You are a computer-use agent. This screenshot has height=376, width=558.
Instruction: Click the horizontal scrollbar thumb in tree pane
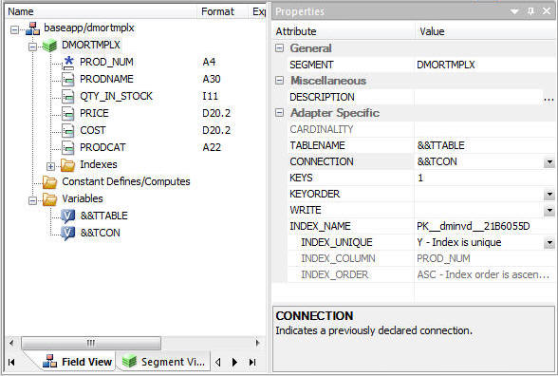tap(91, 344)
